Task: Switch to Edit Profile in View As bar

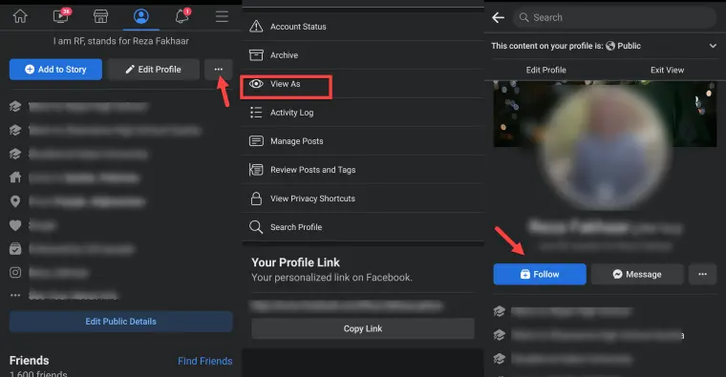Action: pos(545,70)
